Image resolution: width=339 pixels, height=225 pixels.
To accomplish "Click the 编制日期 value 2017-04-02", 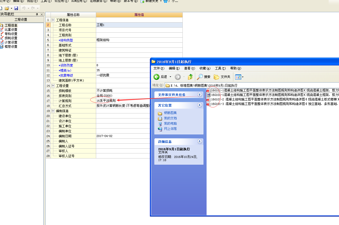I will pos(123,136).
